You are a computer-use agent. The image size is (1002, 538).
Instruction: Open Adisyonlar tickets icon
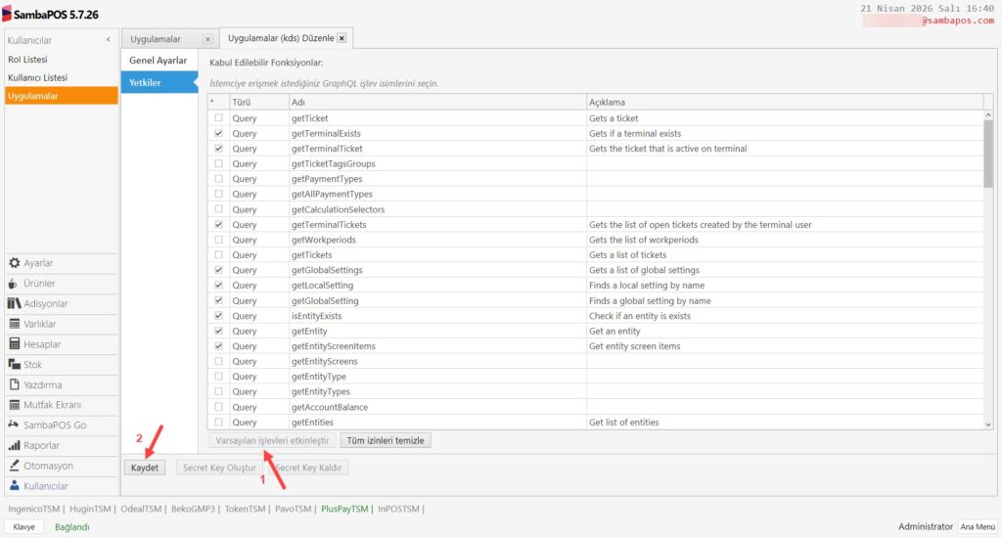tap(14, 303)
